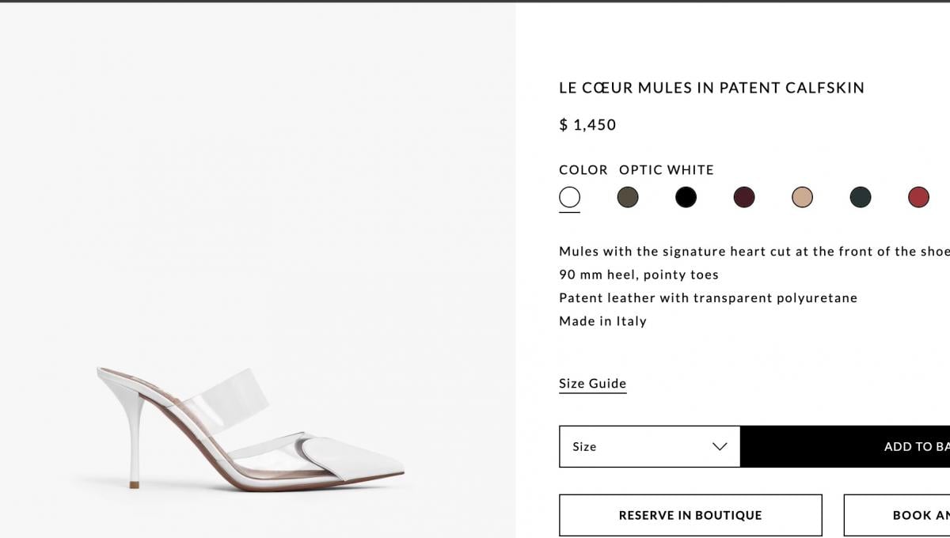Select the burgundy color swatch

pyautogui.click(x=744, y=197)
